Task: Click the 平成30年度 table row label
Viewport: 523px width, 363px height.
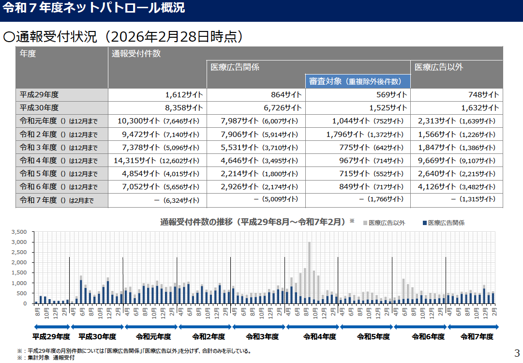Action: click(x=62, y=108)
